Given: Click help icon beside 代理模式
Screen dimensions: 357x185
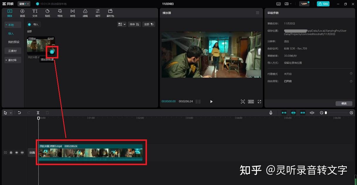Looking at the screenshot, I should pyautogui.click(x=351, y=74).
